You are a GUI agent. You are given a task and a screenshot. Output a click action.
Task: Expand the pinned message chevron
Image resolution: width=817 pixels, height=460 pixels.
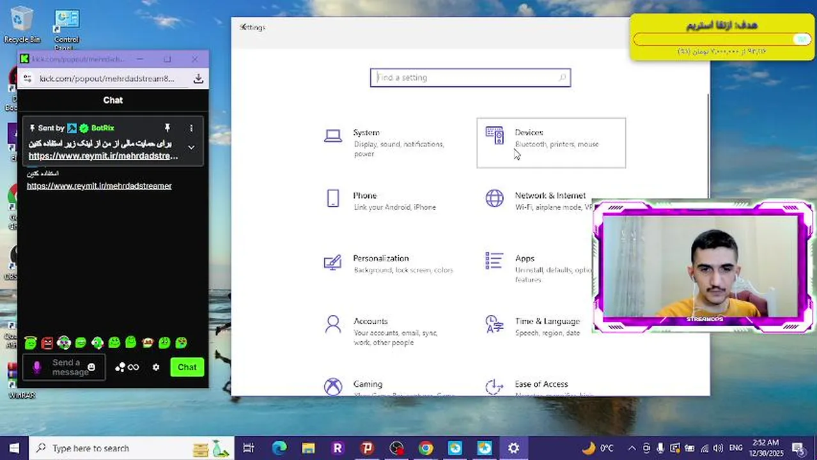pos(191,148)
